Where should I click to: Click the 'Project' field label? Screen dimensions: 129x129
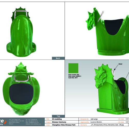click(48, 122)
